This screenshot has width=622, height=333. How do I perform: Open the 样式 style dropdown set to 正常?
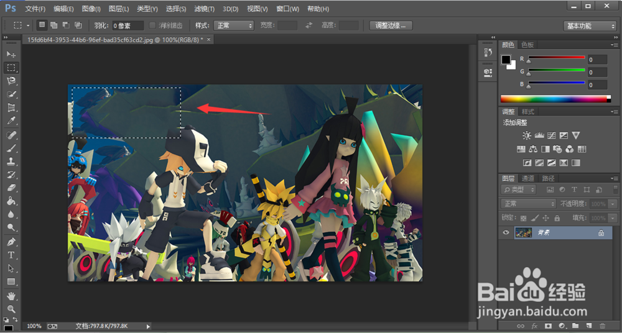pyautogui.click(x=233, y=25)
